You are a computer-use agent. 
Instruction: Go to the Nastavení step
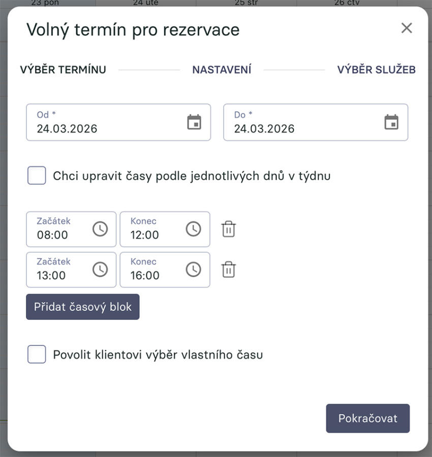pyautogui.click(x=222, y=70)
